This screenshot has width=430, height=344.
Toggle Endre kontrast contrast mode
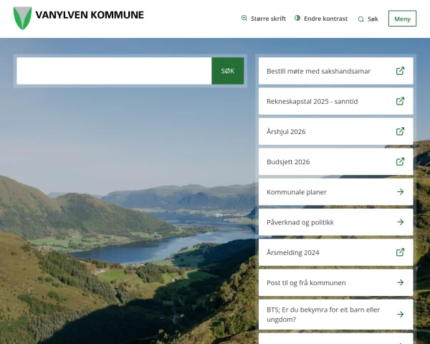[x=321, y=19]
